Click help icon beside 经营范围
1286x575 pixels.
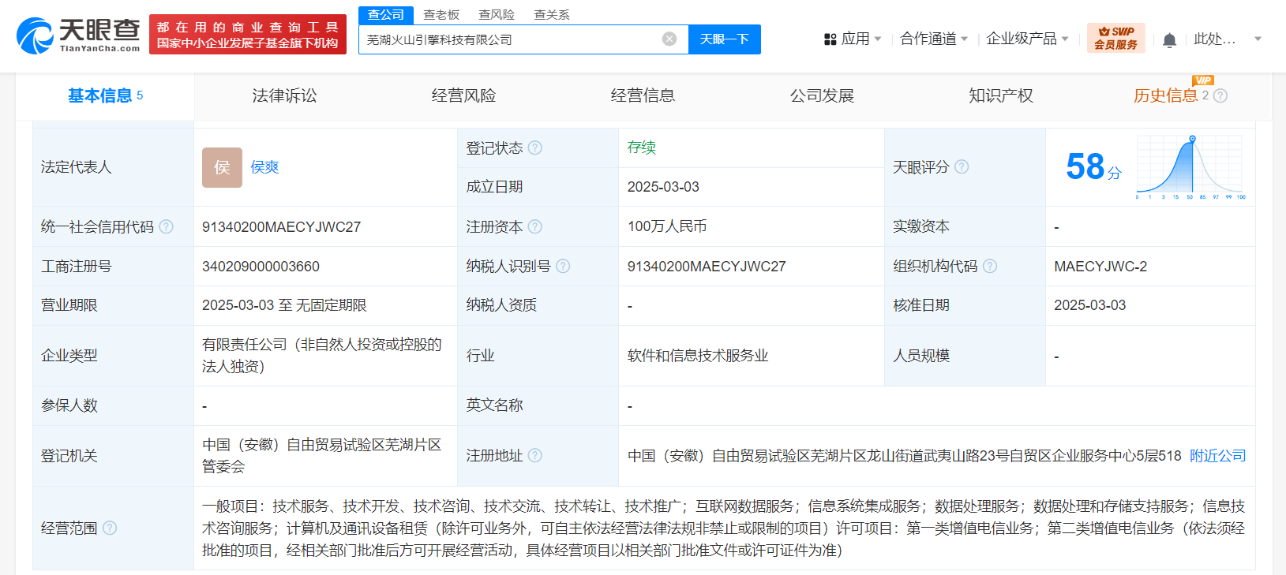[x=110, y=528]
